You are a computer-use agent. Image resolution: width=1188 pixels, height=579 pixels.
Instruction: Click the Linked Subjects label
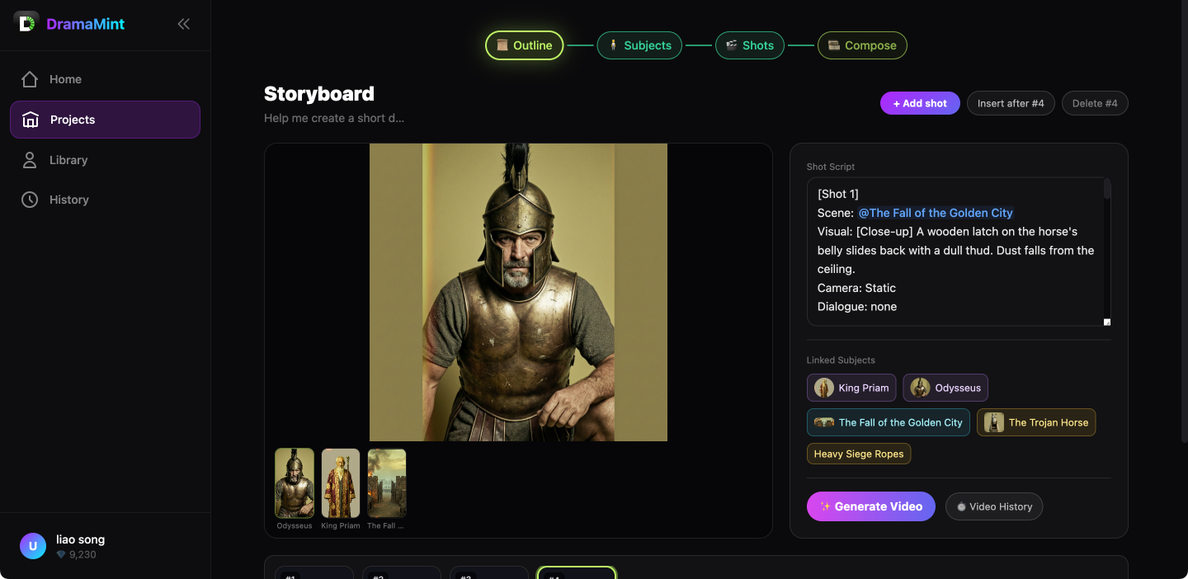coord(841,360)
